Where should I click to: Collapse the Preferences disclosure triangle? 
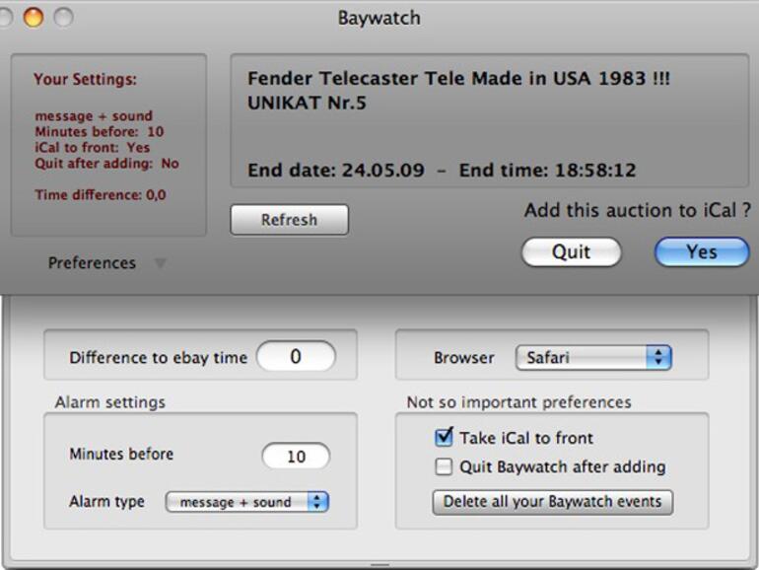pos(160,263)
